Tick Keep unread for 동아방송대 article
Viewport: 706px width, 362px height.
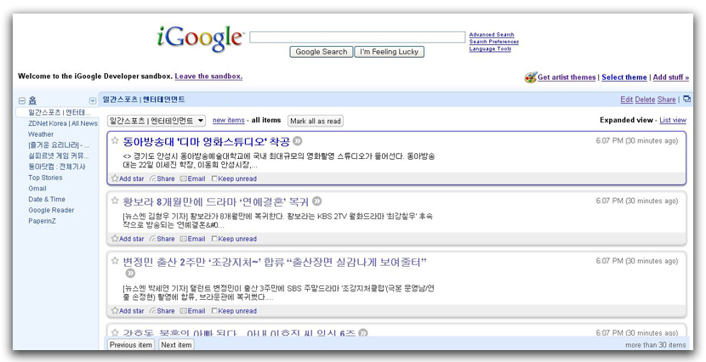coord(214,178)
